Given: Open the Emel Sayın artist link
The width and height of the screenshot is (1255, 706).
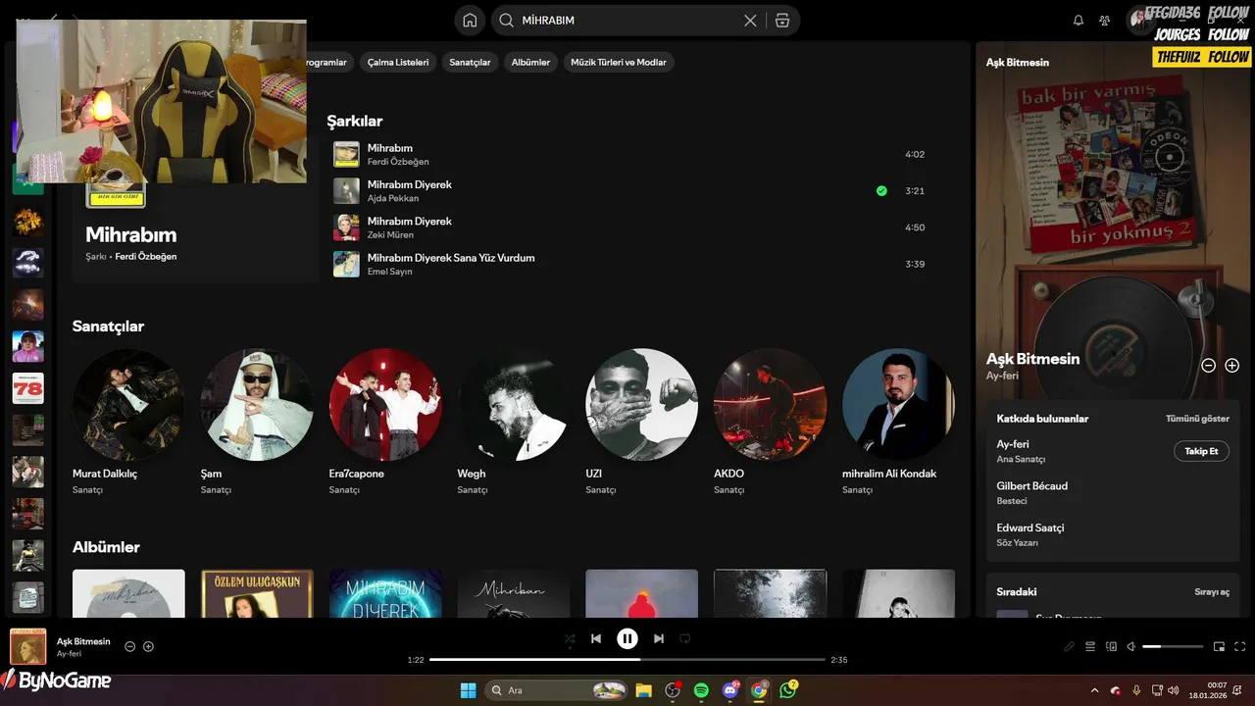Looking at the screenshot, I should (x=389, y=272).
